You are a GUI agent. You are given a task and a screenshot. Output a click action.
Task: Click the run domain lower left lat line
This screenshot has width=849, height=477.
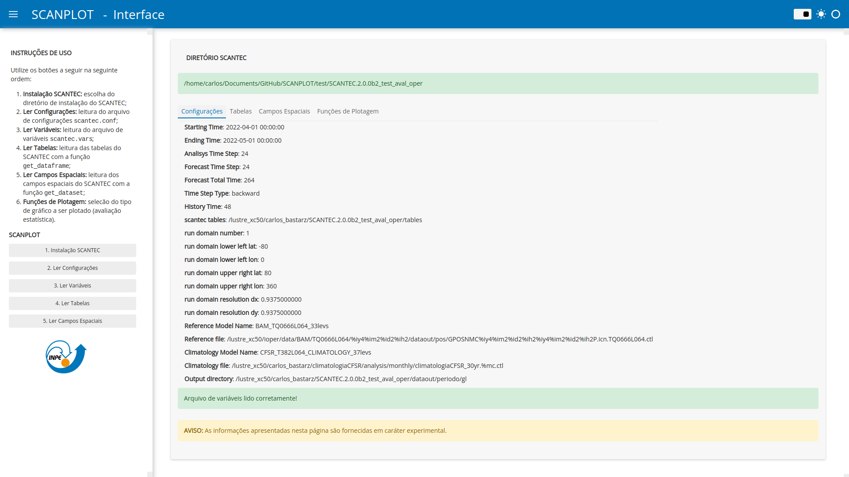(226, 246)
